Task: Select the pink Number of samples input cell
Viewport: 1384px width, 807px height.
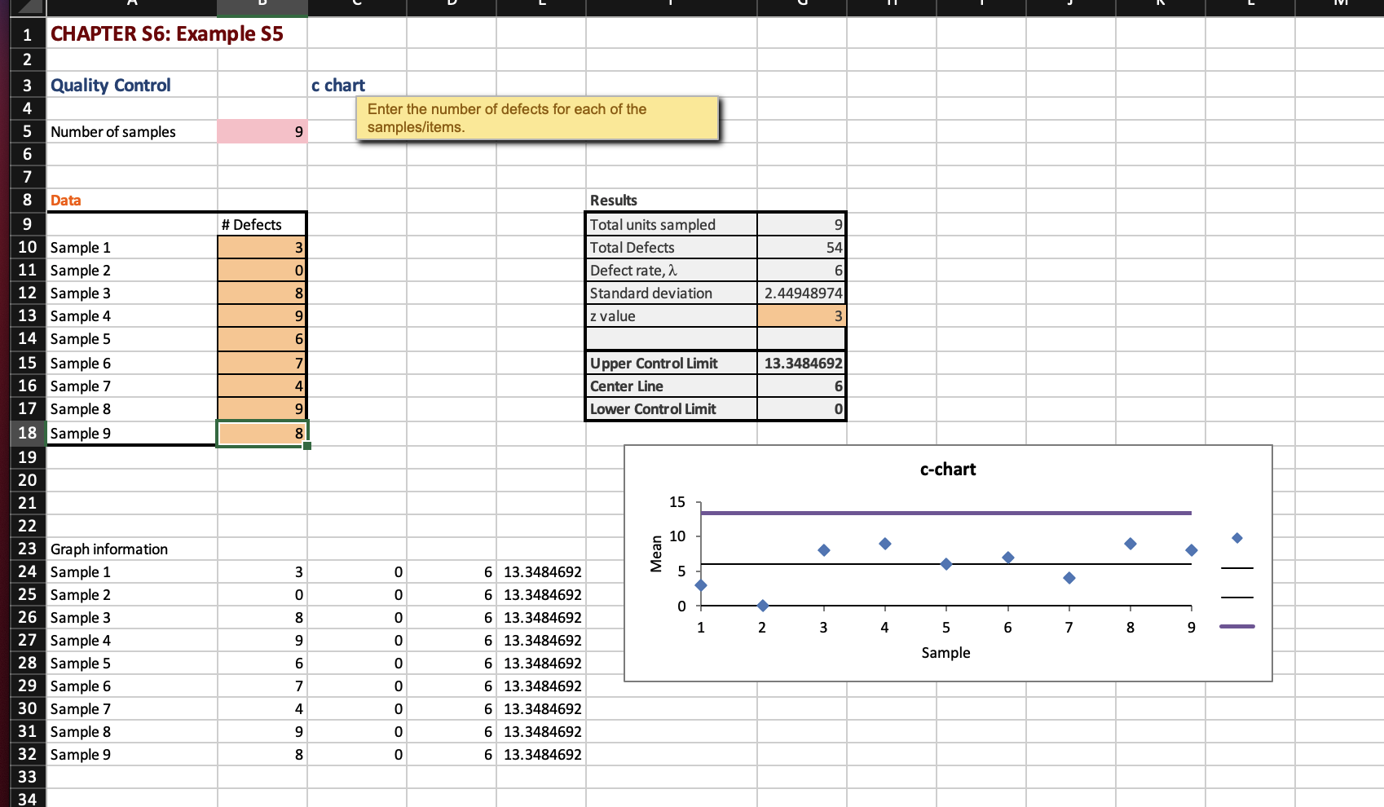Action: 262,131
